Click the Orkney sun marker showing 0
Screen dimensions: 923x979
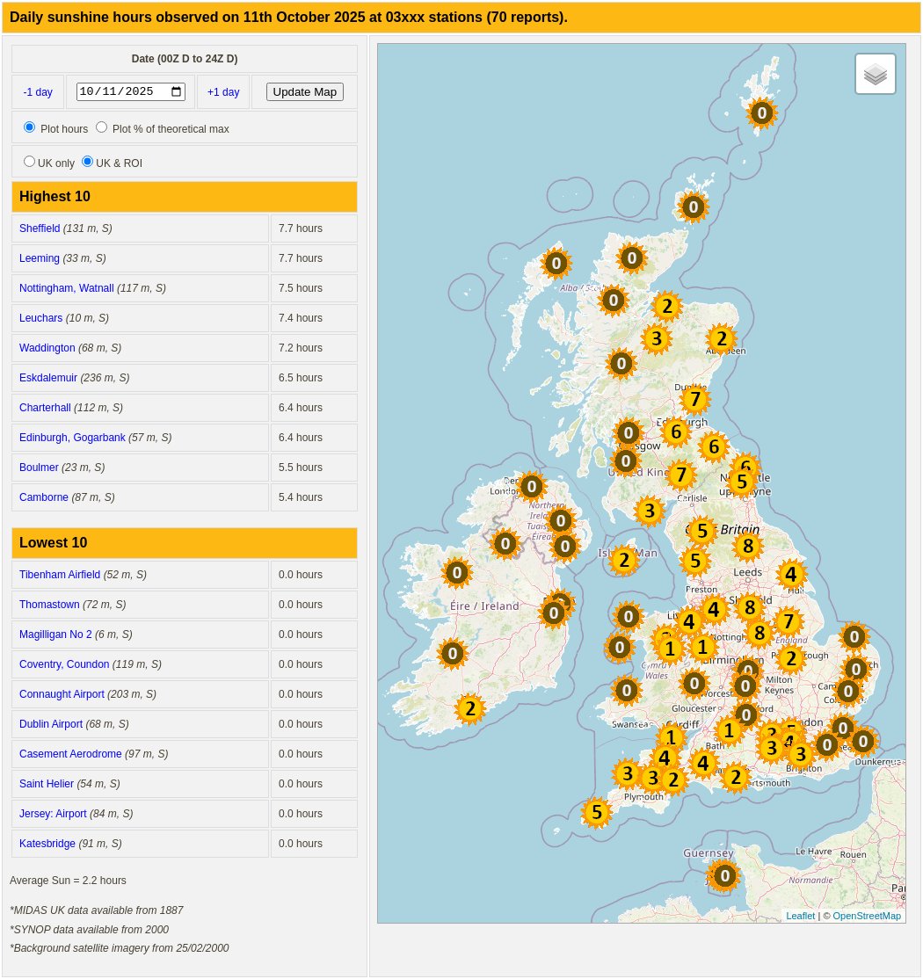[693, 207]
